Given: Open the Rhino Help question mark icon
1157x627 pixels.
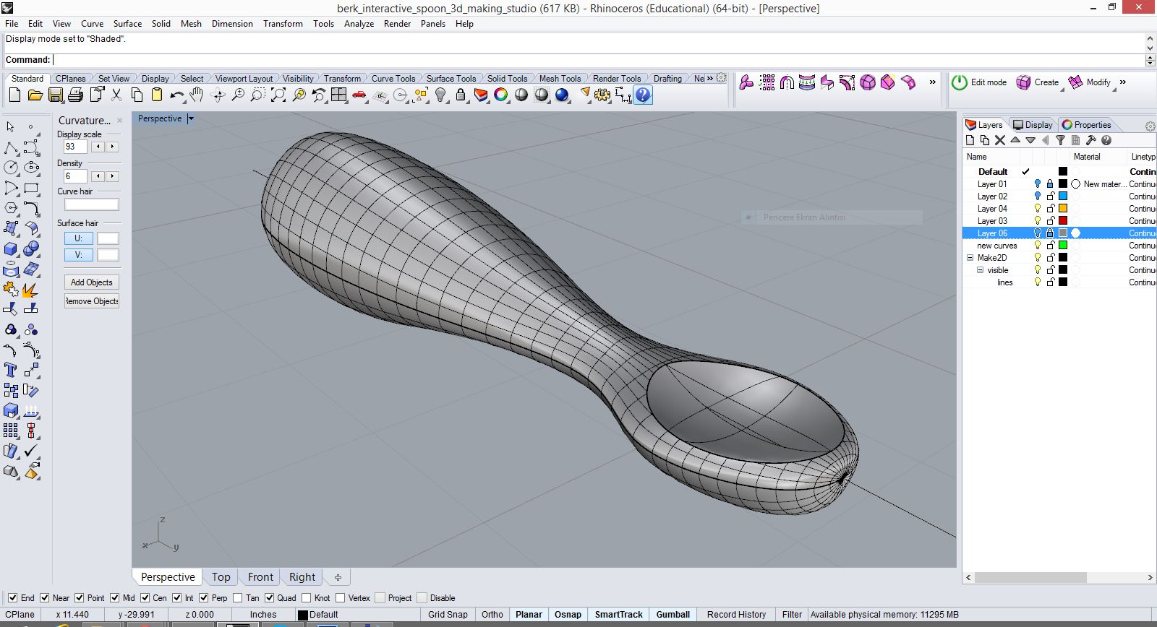Looking at the screenshot, I should tap(643, 95).
